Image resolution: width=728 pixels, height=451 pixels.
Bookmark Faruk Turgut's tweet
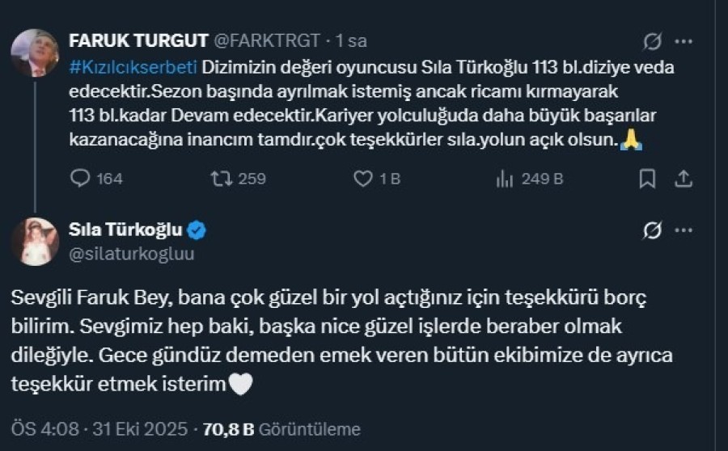coord(647,179)
